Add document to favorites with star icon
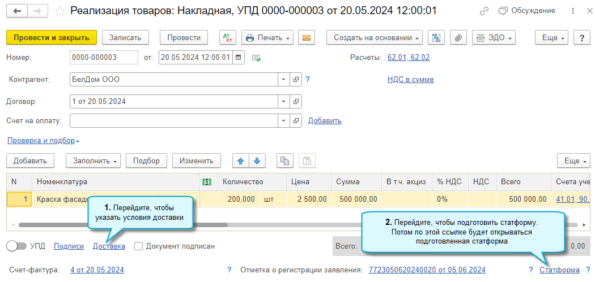The width and height of the screenshot is (595, 282). coord(59,11)
